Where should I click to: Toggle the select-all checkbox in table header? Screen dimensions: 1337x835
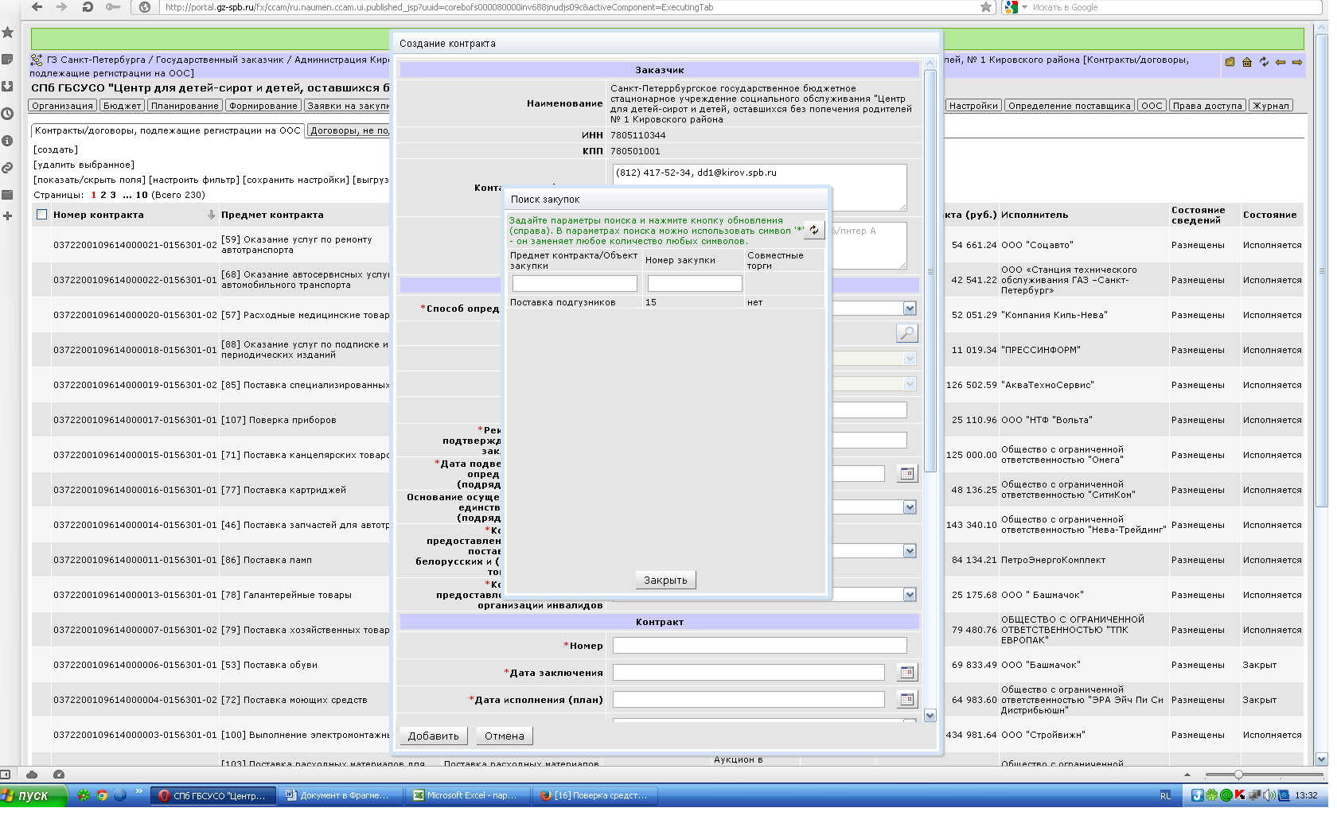42,215
